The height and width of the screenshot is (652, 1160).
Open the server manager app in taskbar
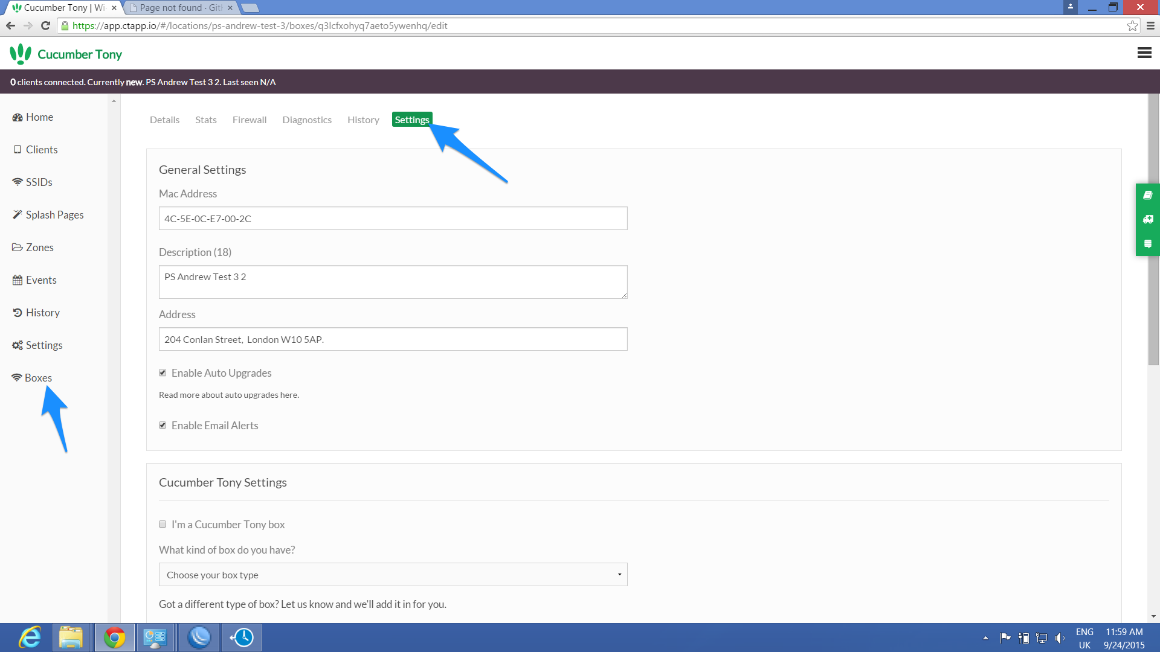[x=155, y=638]
